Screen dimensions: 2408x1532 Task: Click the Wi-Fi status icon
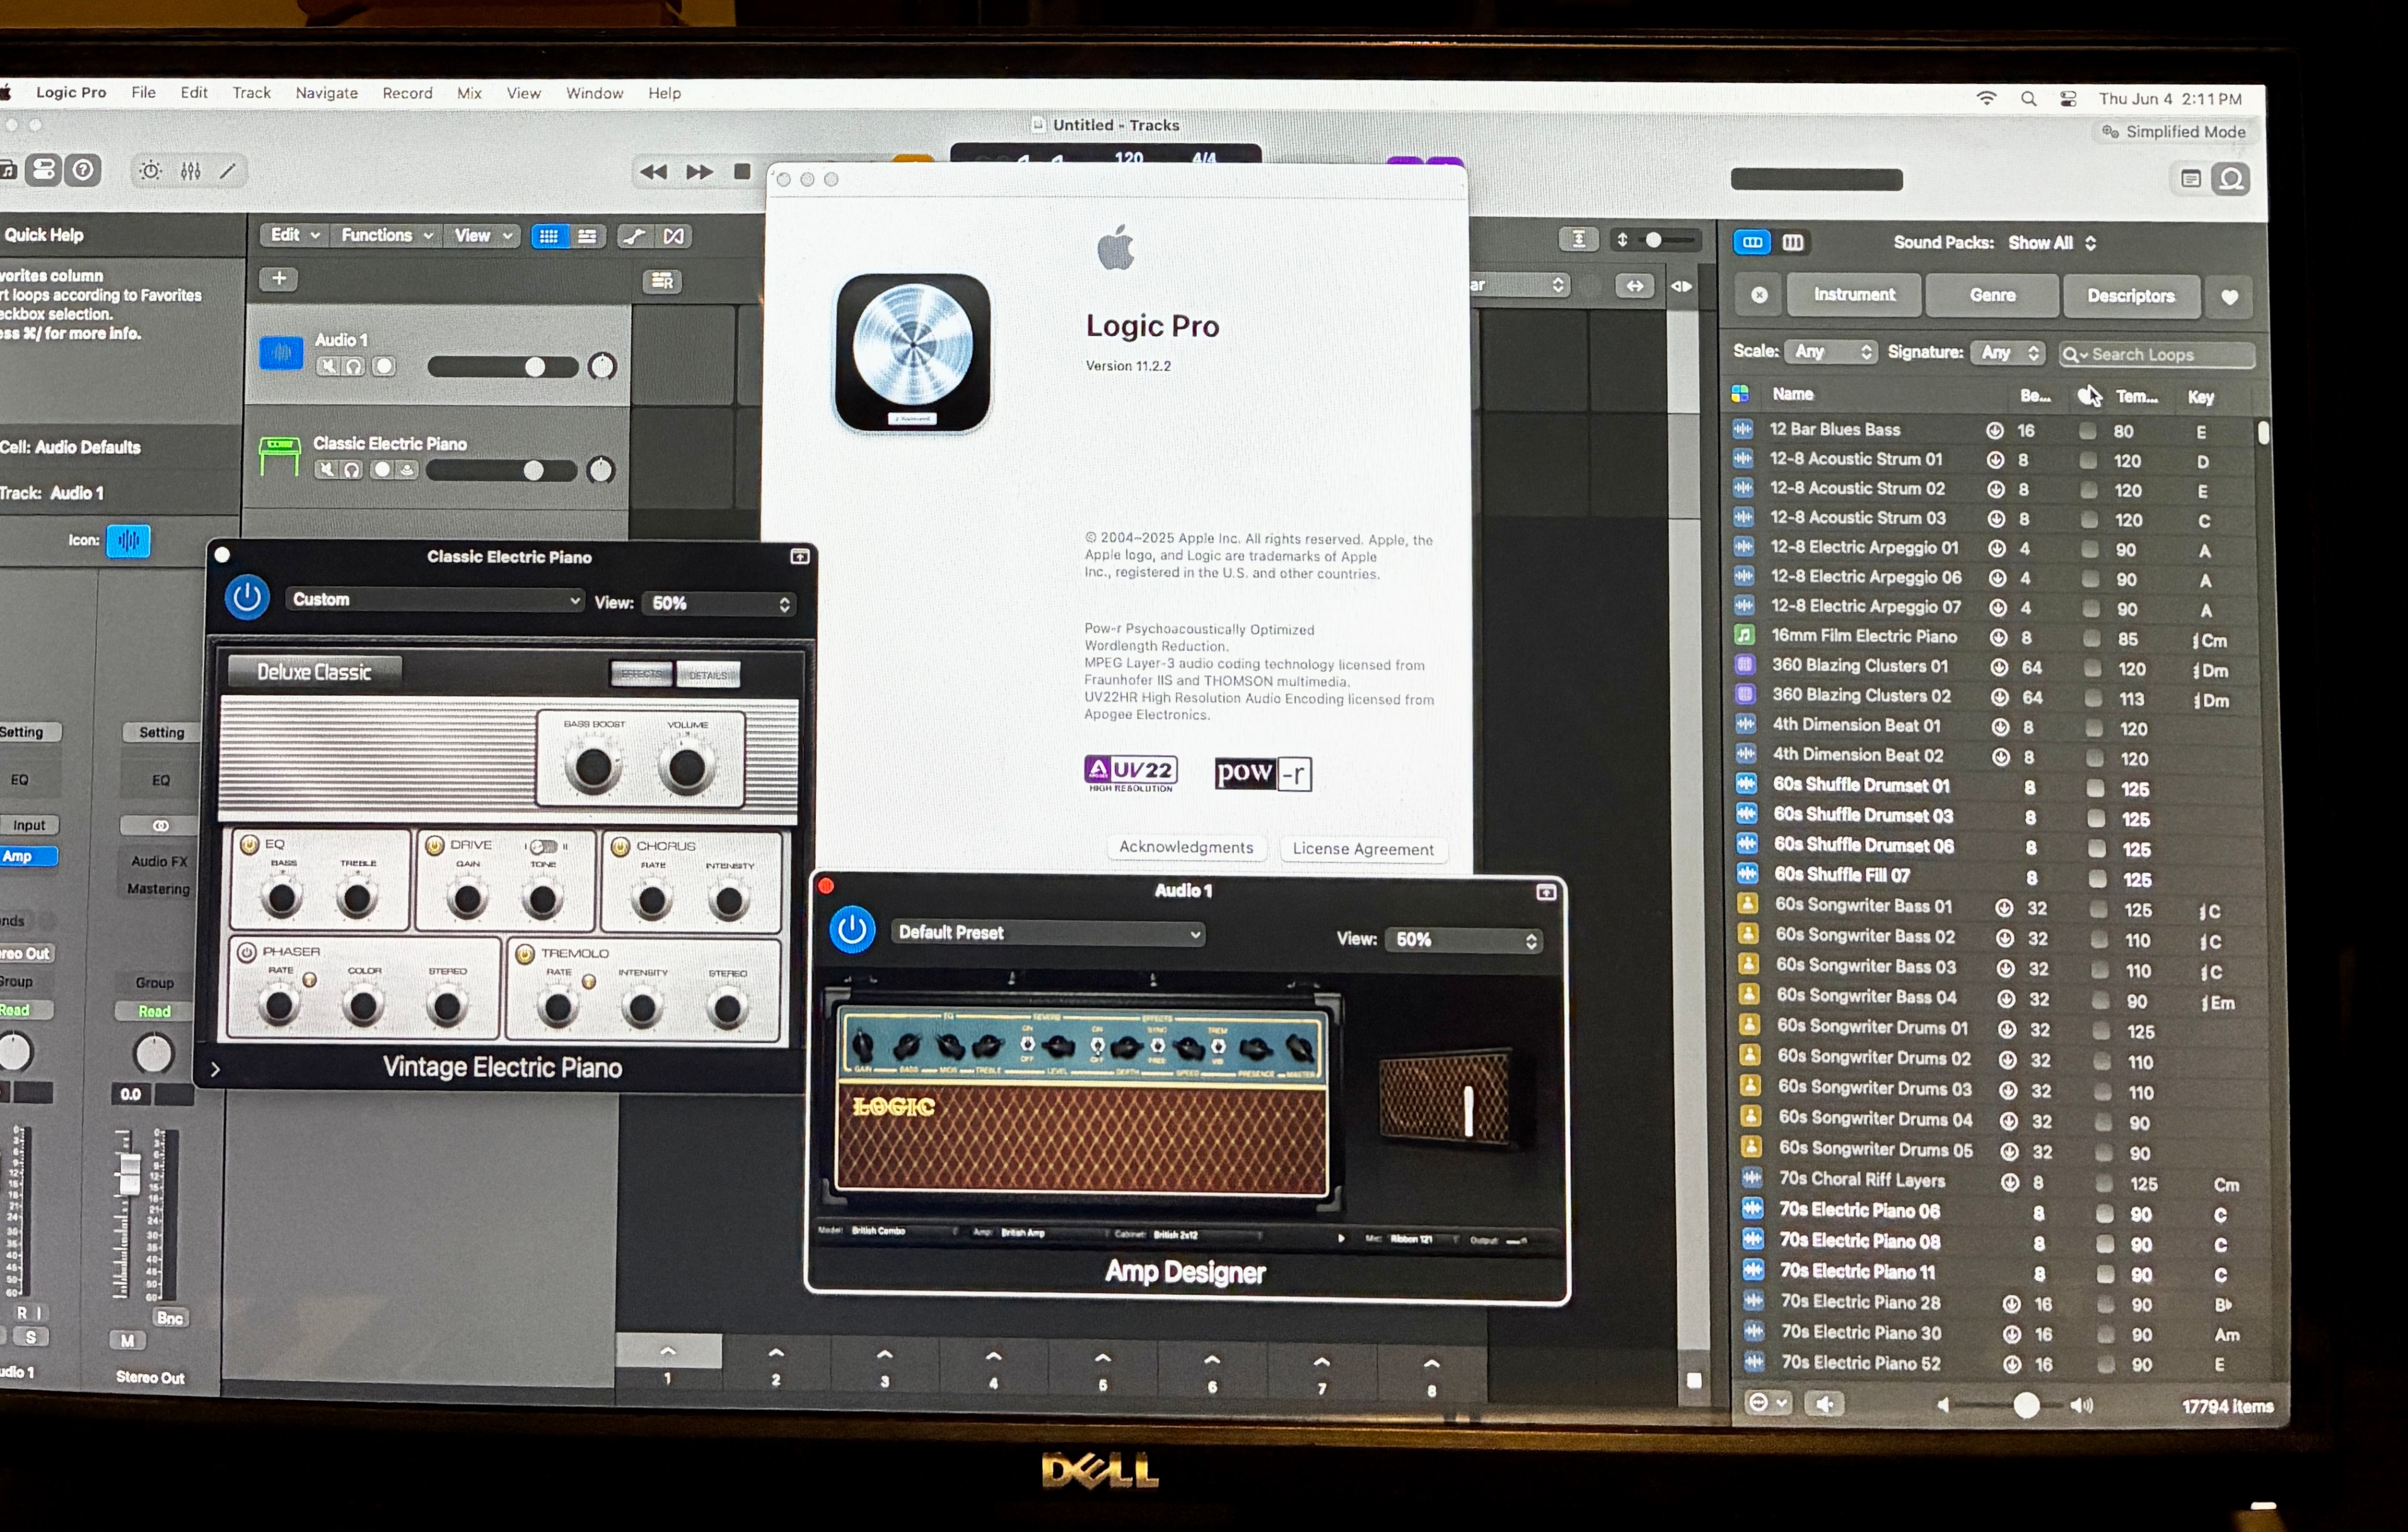click(1986, 97)
